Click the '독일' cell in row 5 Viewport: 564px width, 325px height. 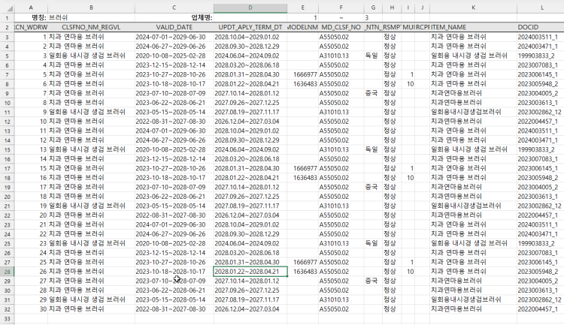point(371,56)
